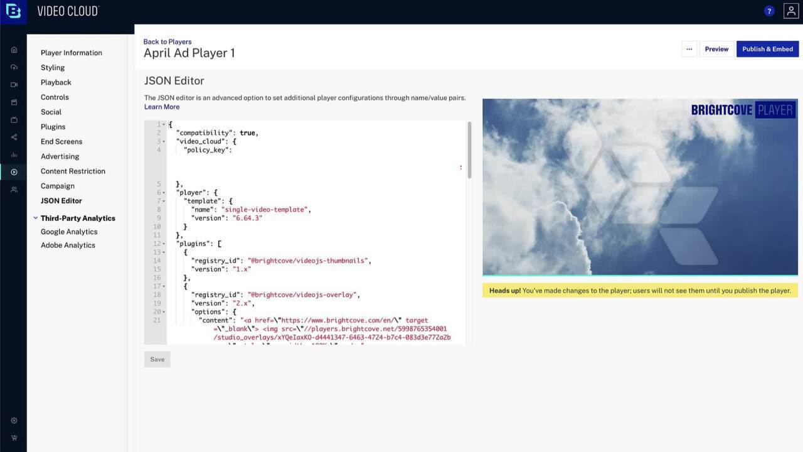The height and width of the screenshot is (452, 803).
Task: Open the Analytics bar chart icon
Action: coord(14,155)
